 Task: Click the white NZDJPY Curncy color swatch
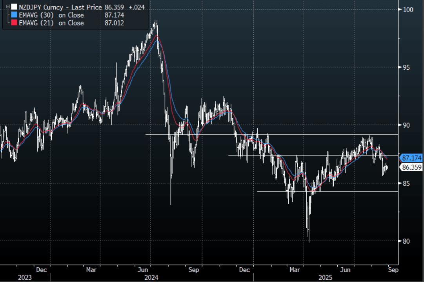[14, 7]
